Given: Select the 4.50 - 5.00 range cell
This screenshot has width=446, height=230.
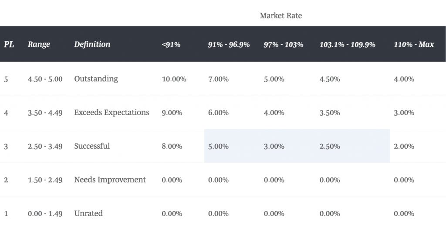Looking at the screenshot, I should point(45,79).
